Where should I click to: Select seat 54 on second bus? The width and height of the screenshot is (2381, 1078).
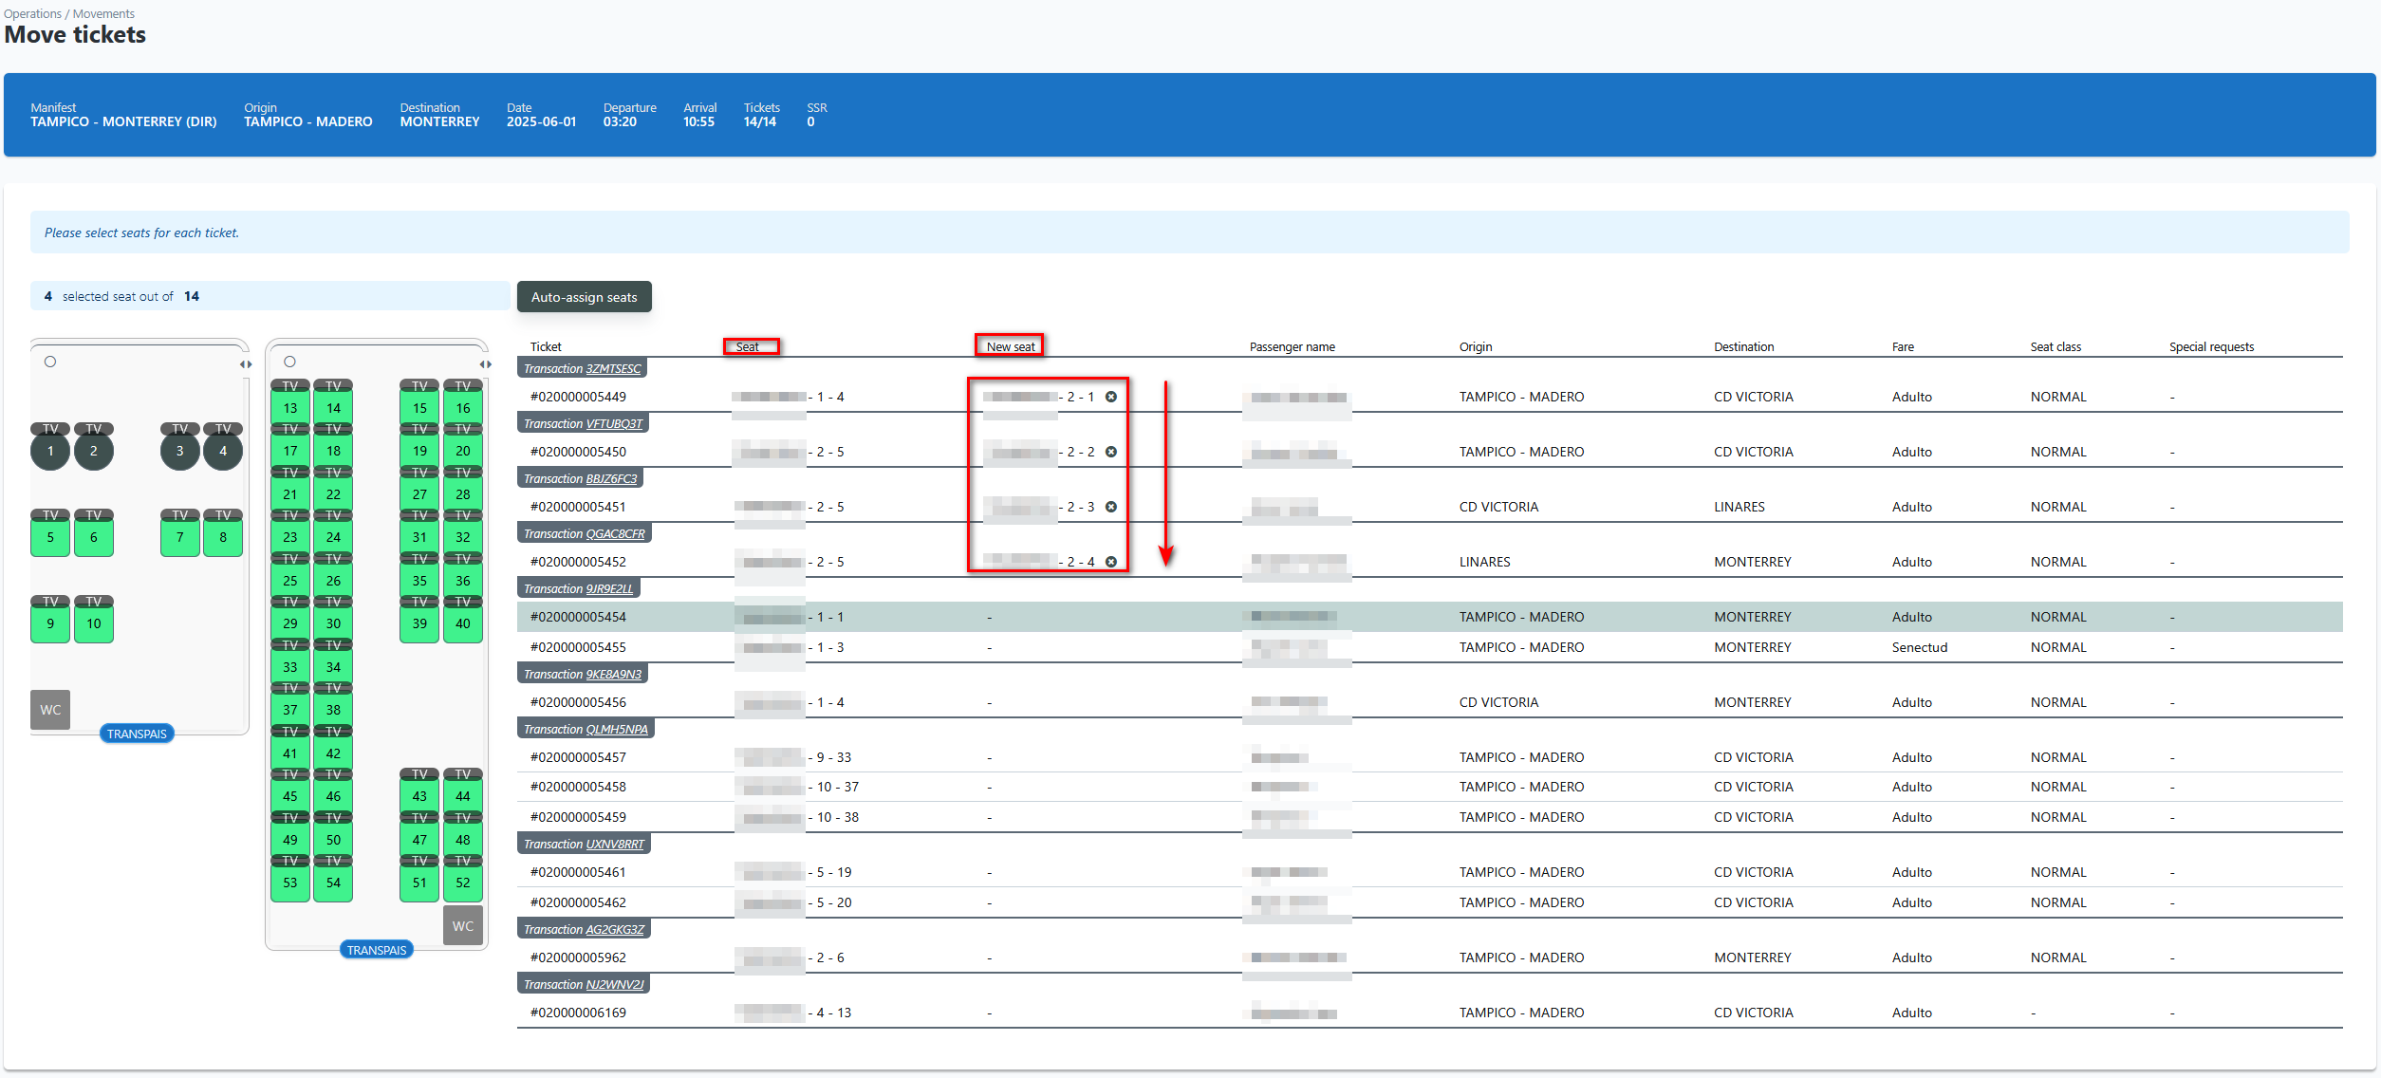pos(333,883)
